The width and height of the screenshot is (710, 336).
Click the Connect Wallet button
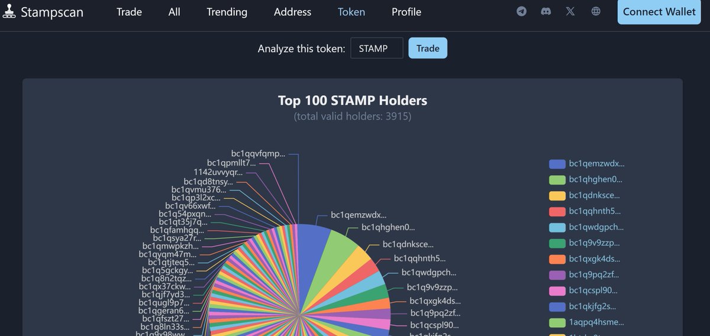click(x=659, y=12)
